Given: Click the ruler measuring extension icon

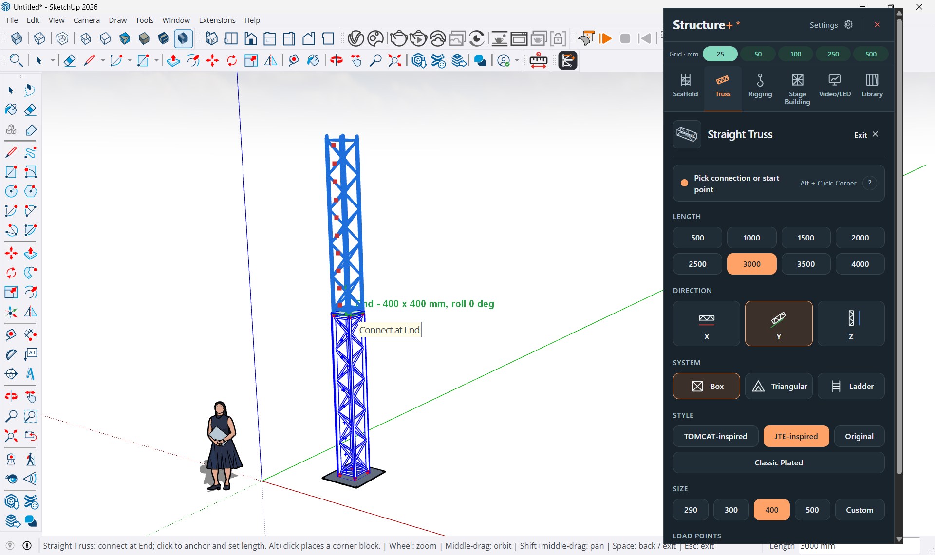Looking at the screenshot, I should point(539,60).
